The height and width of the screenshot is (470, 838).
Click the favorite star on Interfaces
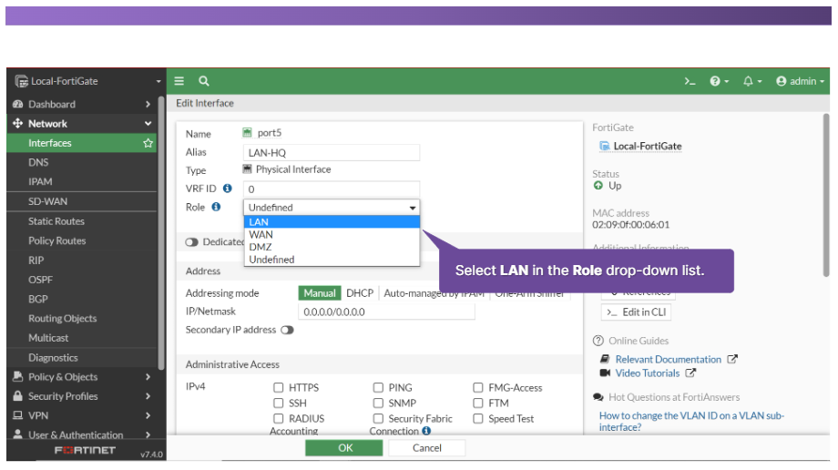148,143
